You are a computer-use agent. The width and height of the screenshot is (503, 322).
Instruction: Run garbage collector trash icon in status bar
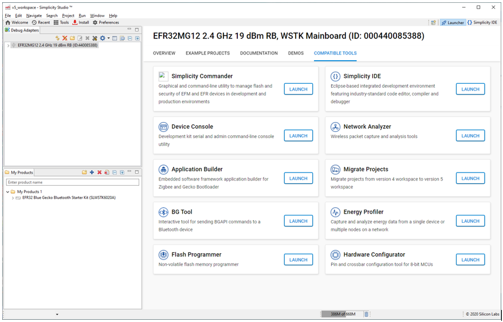366,314
